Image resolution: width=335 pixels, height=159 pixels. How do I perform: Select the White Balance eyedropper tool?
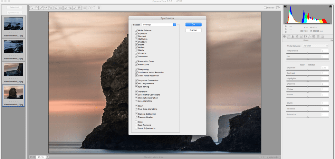[41, 8]
